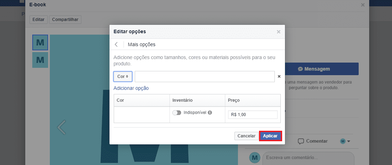
Task: Click Comentar on the product post
Action: coord(313,141)
